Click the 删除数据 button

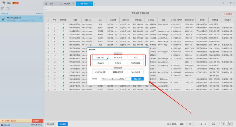pyautogui.click(x=50, y=124)
